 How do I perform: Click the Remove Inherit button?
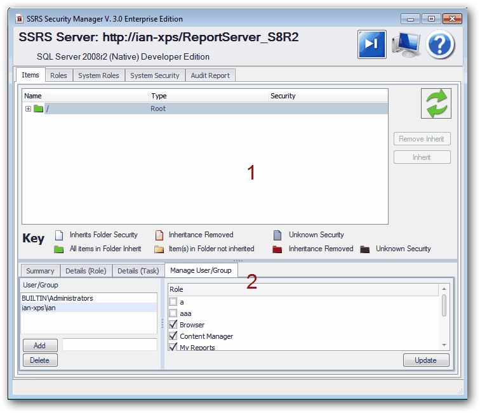(422, 139)
